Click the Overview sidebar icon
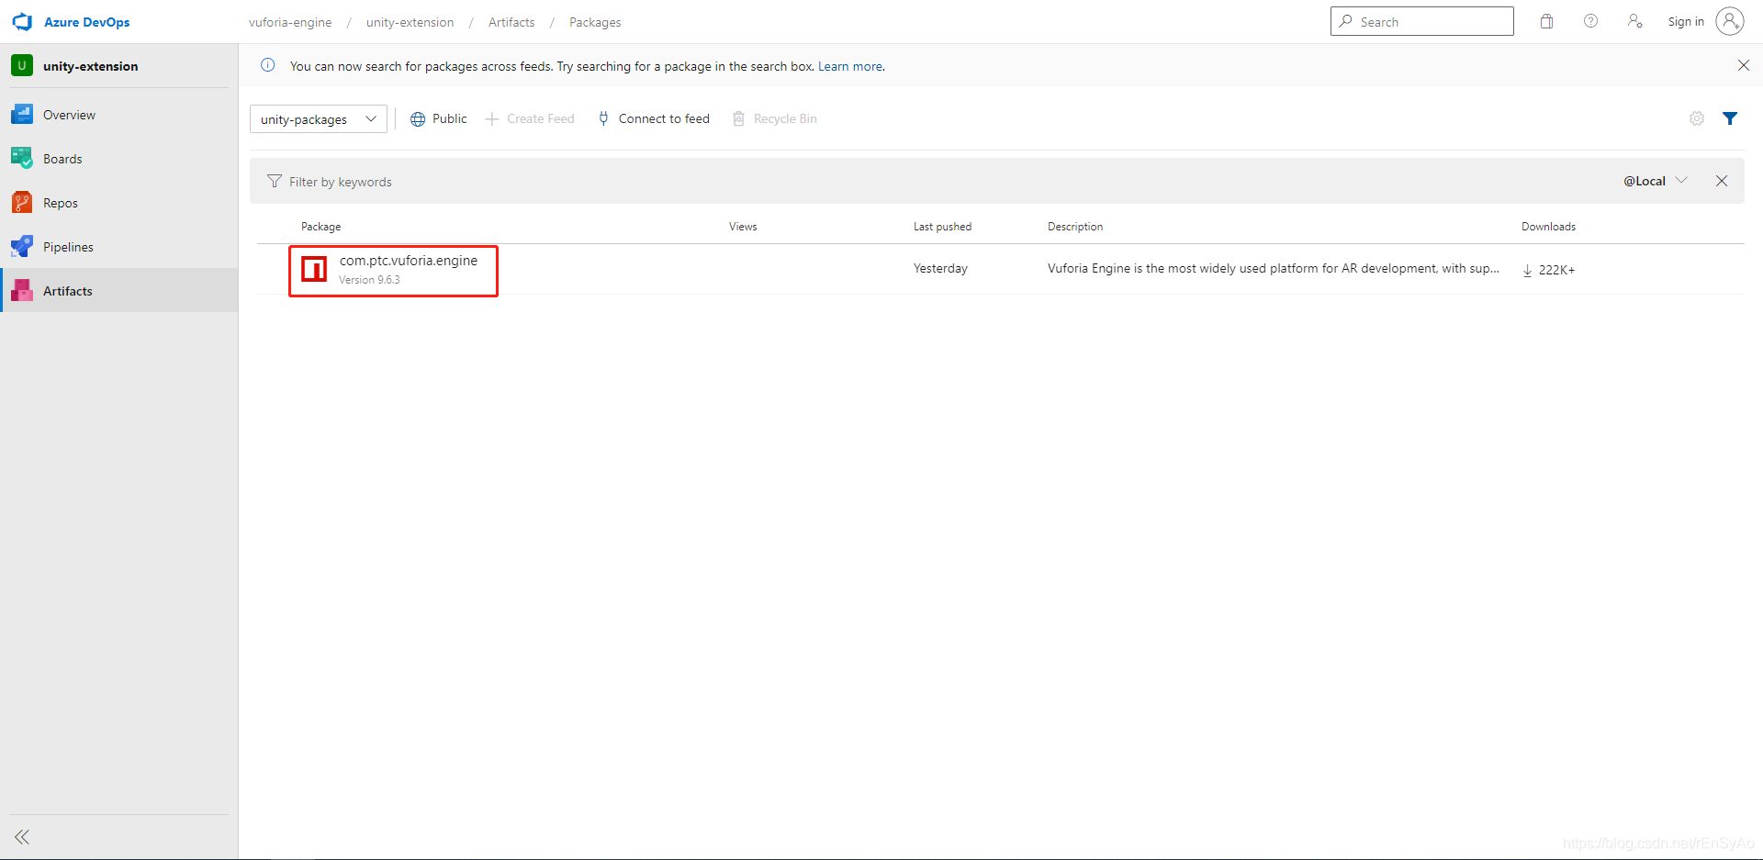 [x=22, y=115]
